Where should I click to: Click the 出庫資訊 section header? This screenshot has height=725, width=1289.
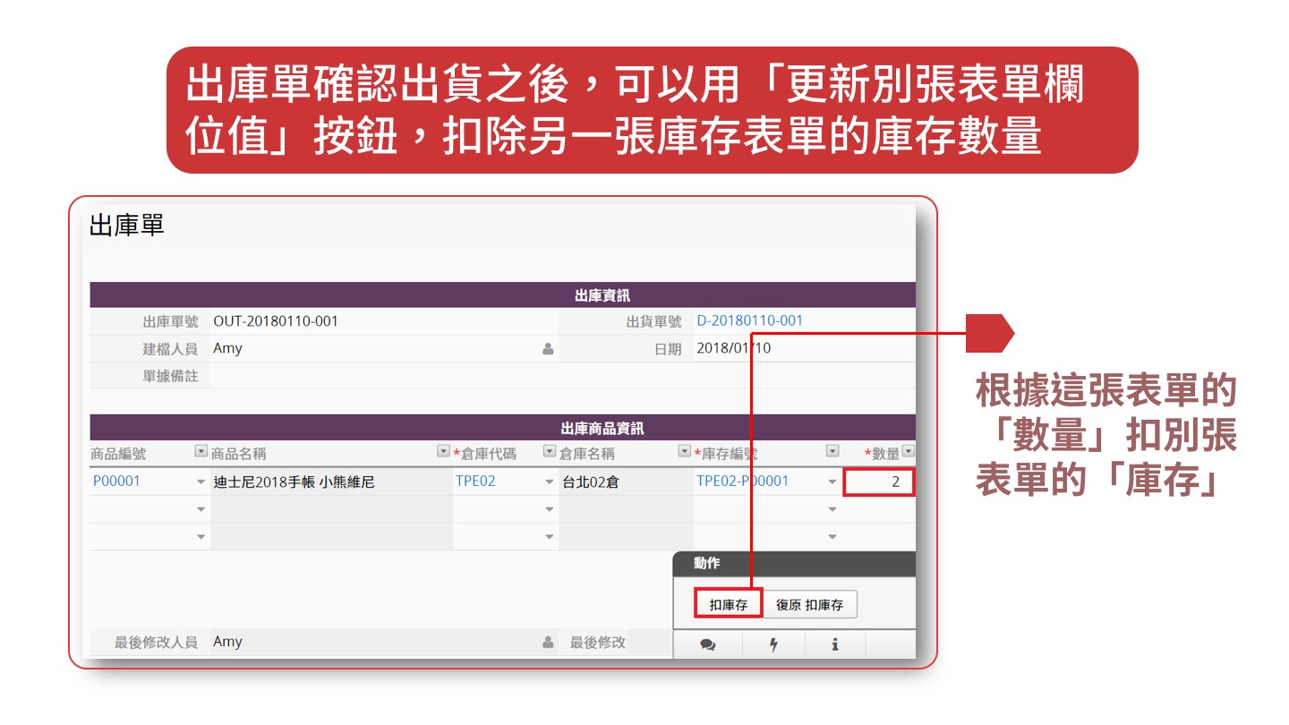click(x=503, y=295)
